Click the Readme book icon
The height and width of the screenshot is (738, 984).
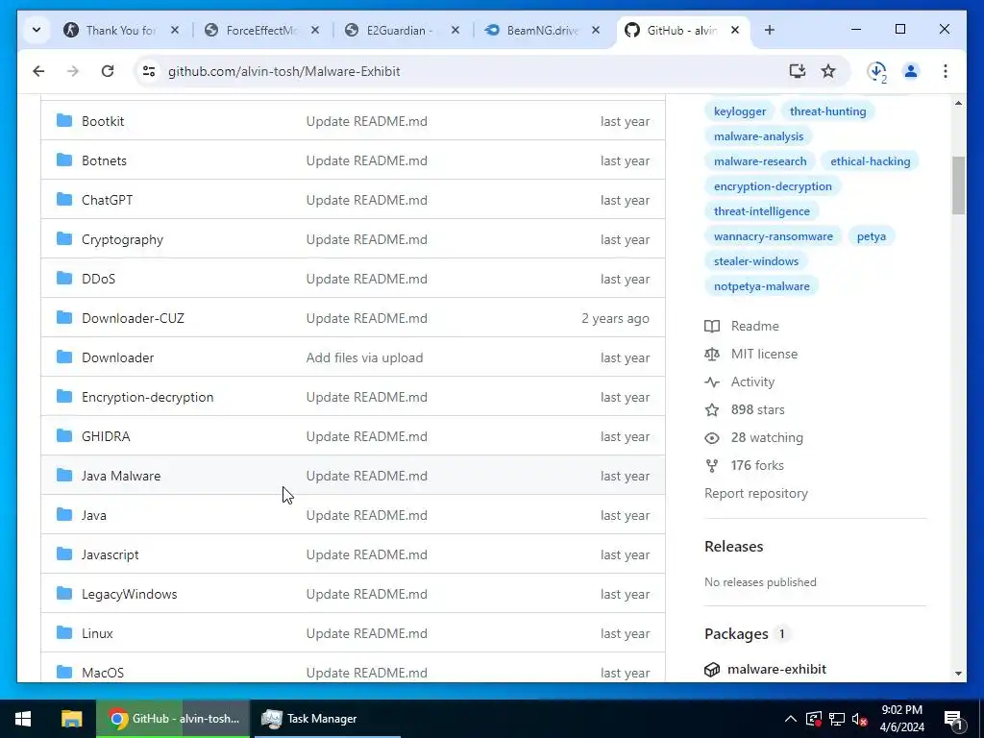[x=712, y=327]
